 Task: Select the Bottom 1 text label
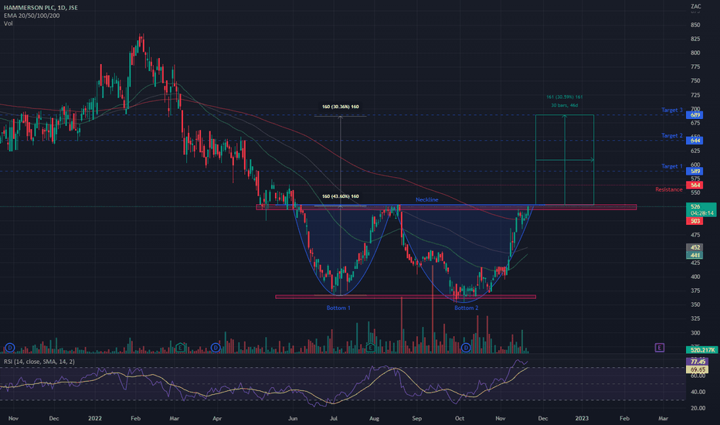[x=338, y=308]
